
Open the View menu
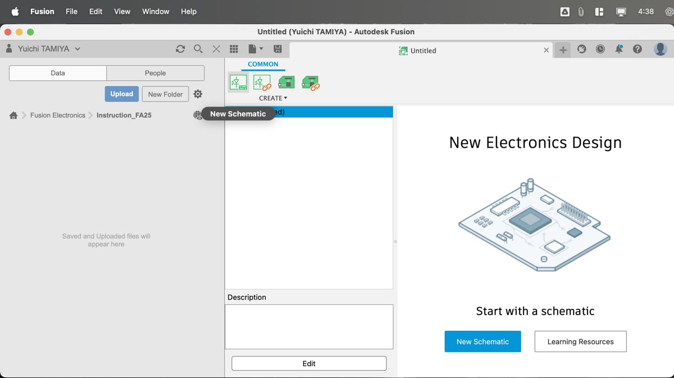coord(122,11)
